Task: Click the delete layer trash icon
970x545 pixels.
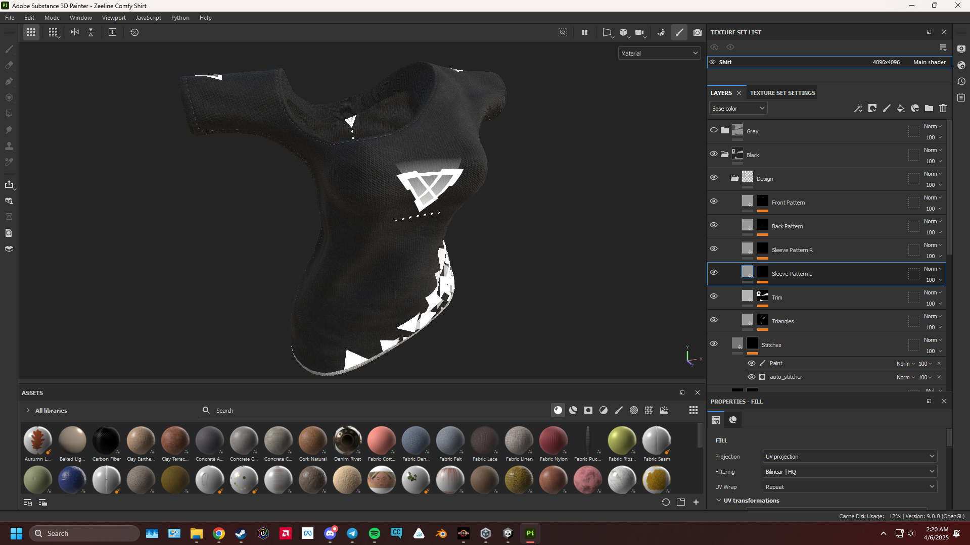Action: tap(943, 108)
